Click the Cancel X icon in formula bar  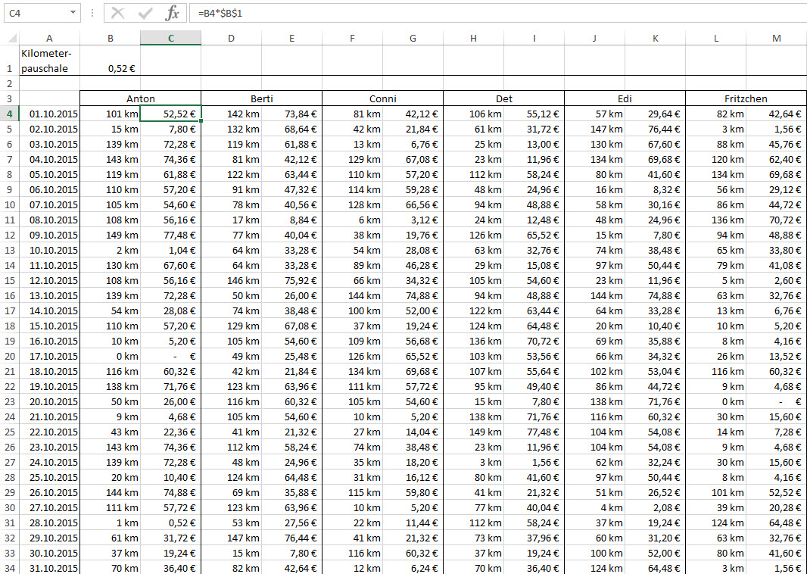(117, 13)
